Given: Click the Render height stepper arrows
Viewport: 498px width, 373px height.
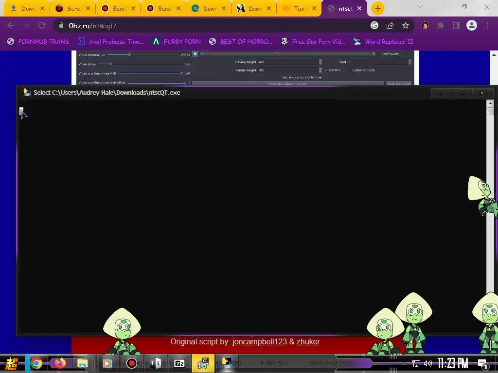Looking at the screenshot, I should pos(320,70).
